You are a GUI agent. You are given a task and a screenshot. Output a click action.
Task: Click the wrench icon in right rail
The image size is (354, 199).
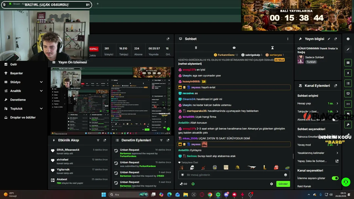click(348, 124)
